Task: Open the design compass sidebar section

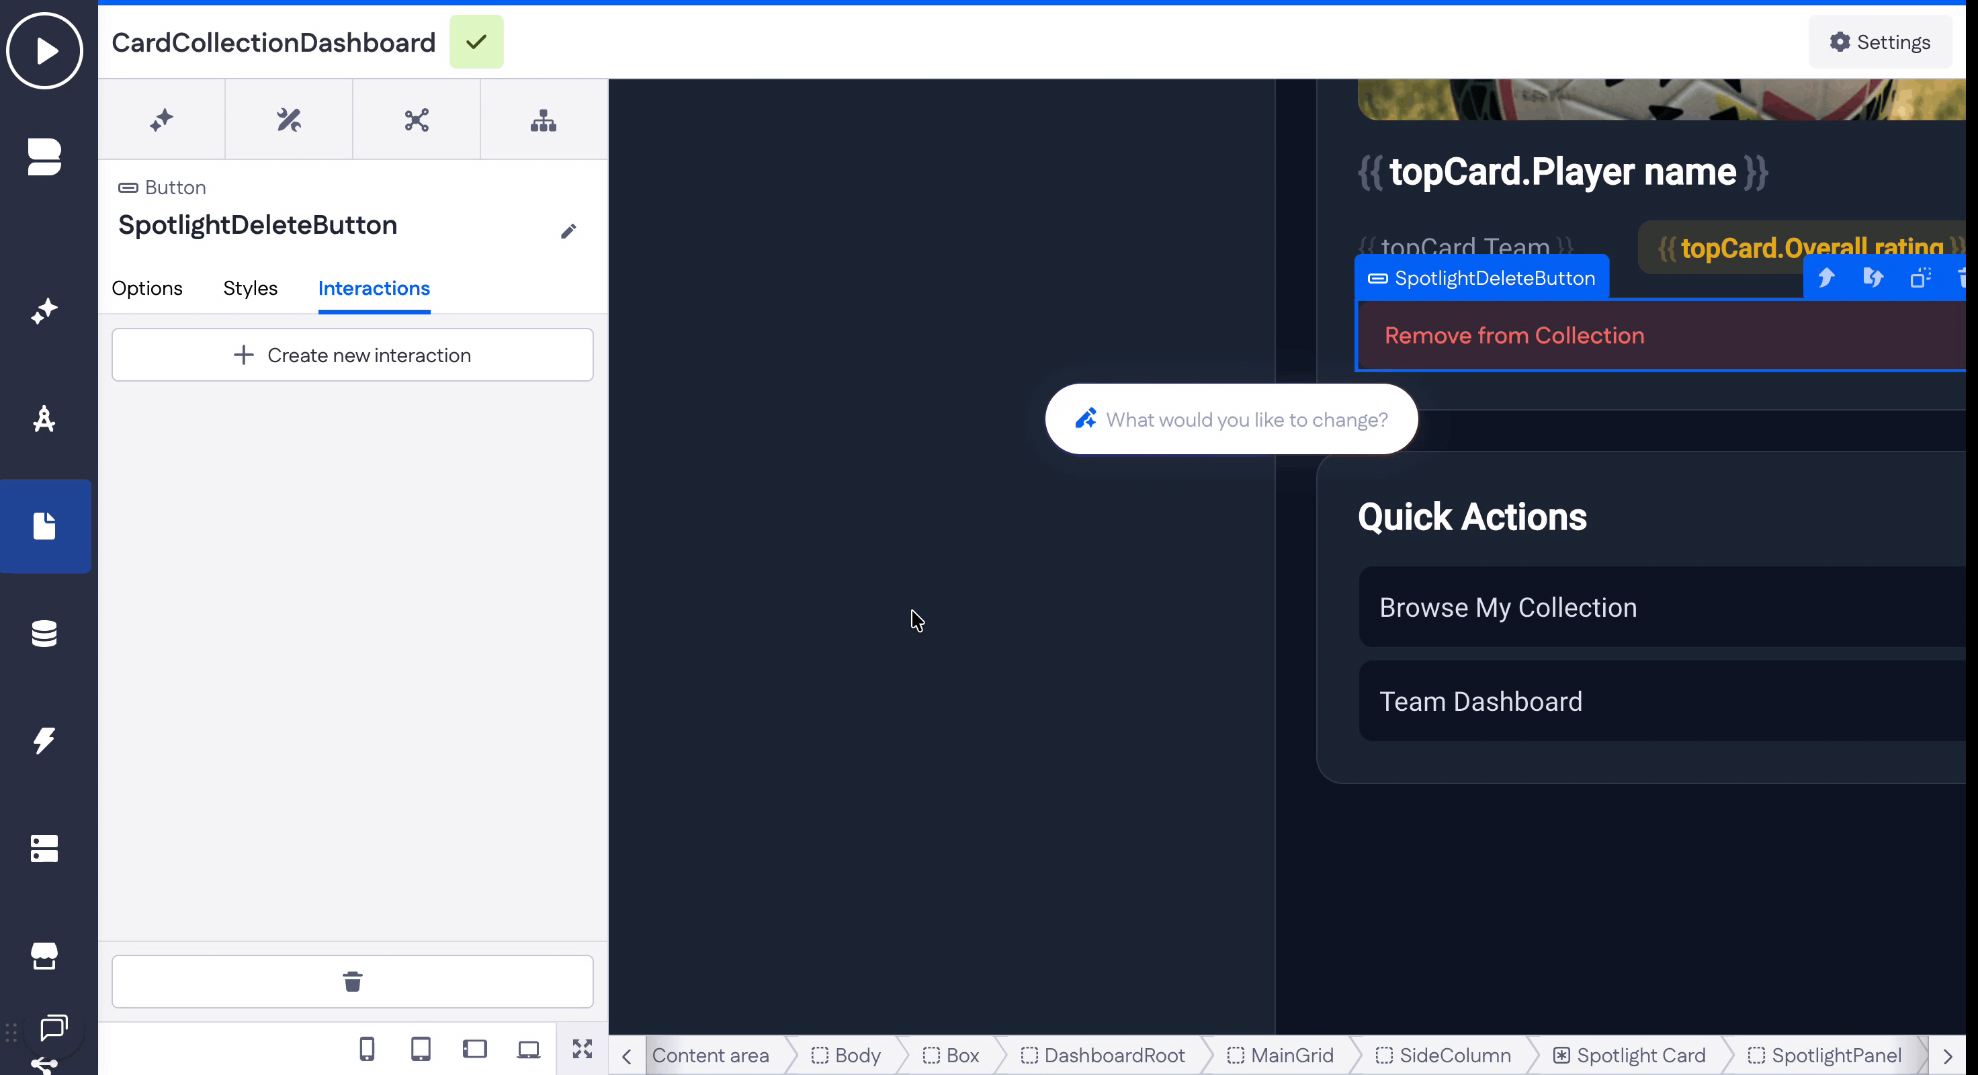Action: pos(44,419)
